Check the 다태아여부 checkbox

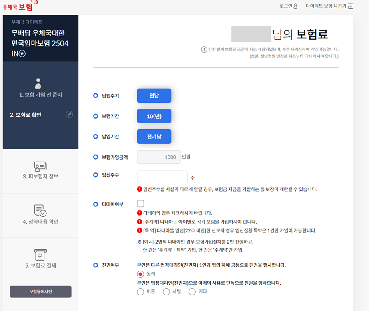click(x=140, y=204)
